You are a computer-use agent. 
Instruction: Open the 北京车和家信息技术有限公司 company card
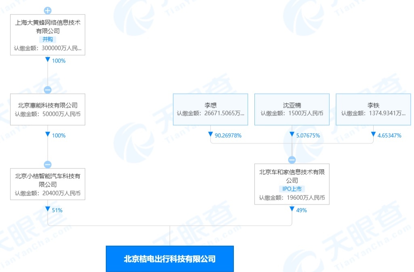(292, 184)
